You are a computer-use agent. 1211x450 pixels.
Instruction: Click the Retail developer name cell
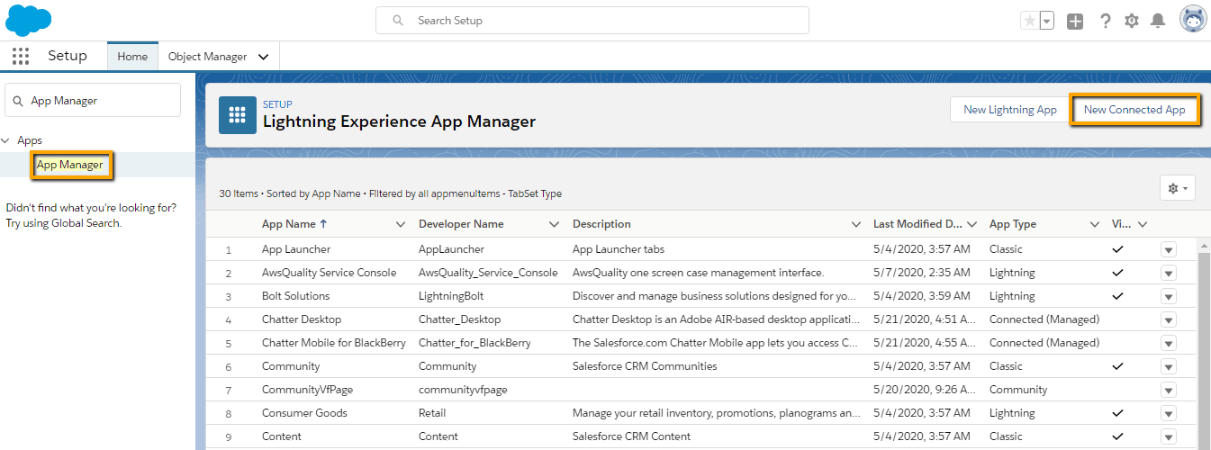point(432,413)
